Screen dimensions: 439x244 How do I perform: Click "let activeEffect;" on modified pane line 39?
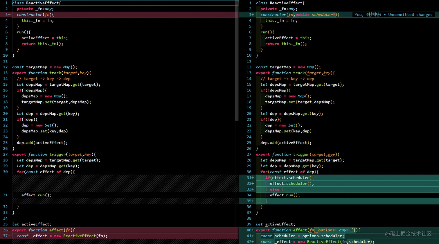pyautogui.click(x=276, y=224)
